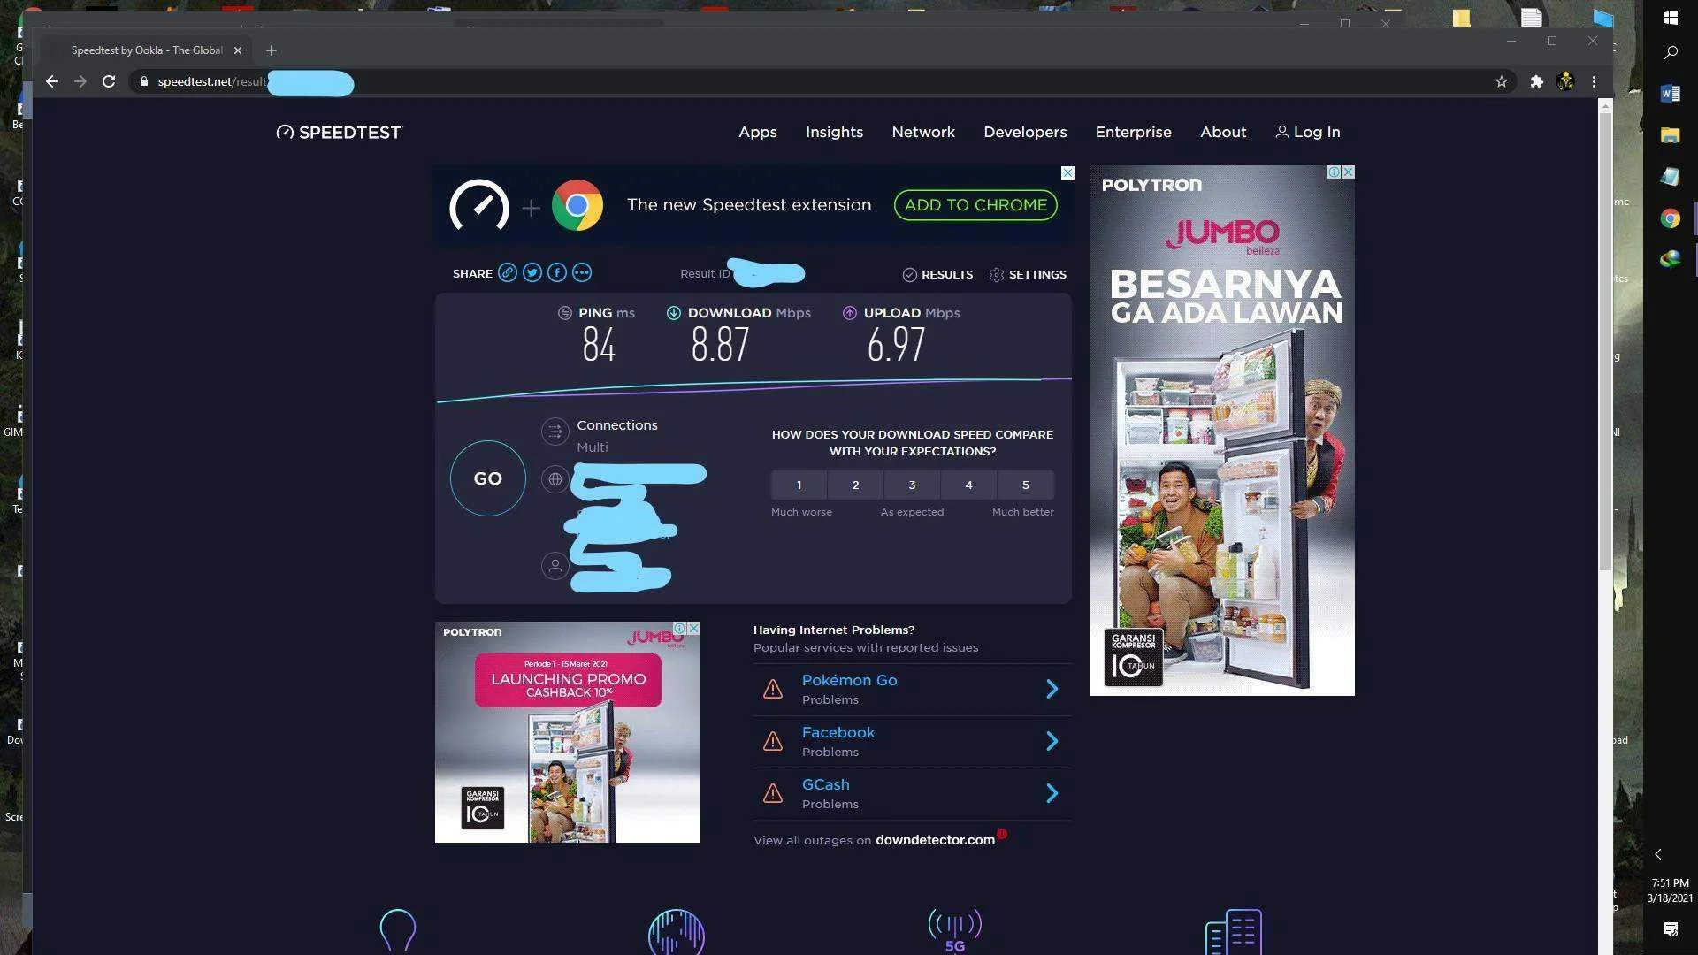Open File Explorer from taskbar

pyautogui.click(x=1671, y=135)
